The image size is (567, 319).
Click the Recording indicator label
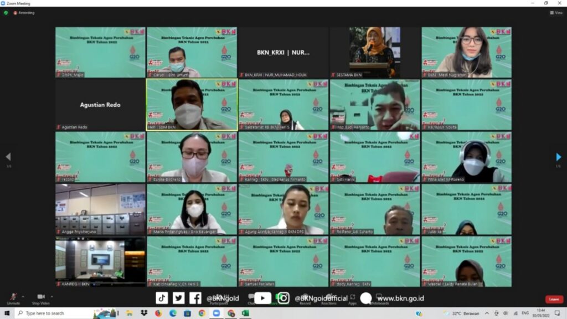click(x=25, y=12)
